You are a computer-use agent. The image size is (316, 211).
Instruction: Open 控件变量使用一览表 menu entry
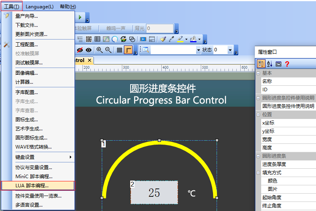(38, 196)
